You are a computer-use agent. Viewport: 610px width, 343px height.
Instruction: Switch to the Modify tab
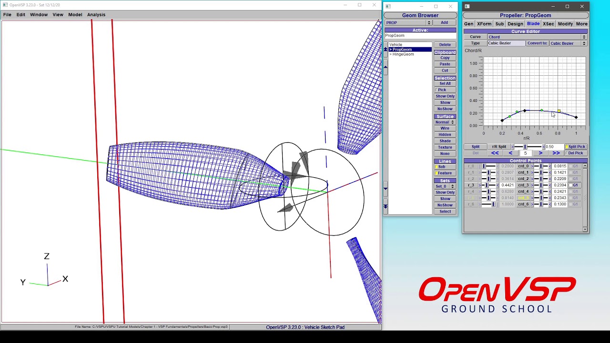(565, 24)
